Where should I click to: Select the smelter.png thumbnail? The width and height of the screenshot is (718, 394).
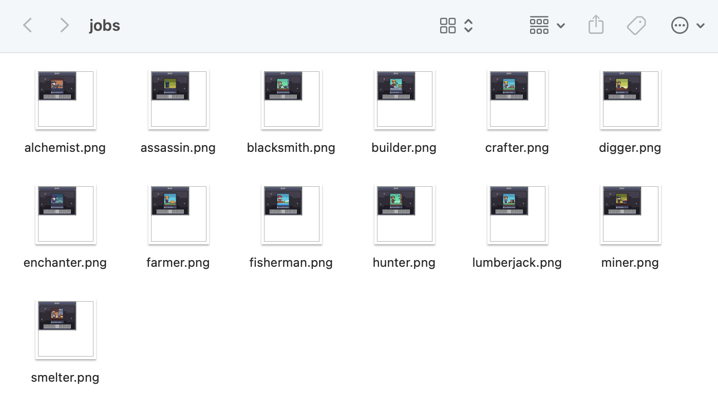coord(66,329)
